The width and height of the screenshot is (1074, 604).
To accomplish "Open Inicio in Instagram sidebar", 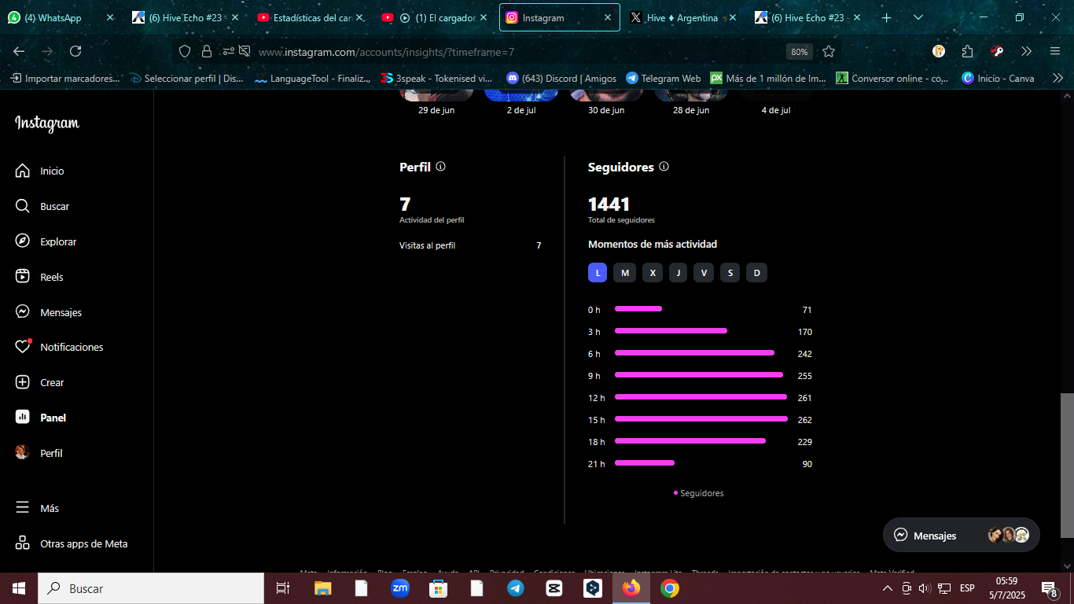I will tap(39, 171).
